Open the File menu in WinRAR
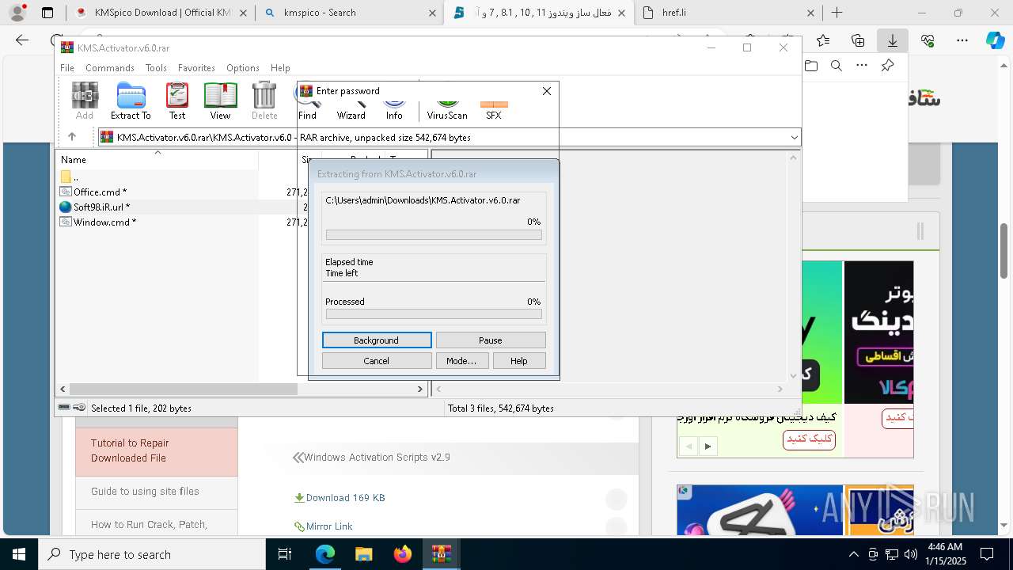Screen dimensions: 1013x570 point(67,68)
